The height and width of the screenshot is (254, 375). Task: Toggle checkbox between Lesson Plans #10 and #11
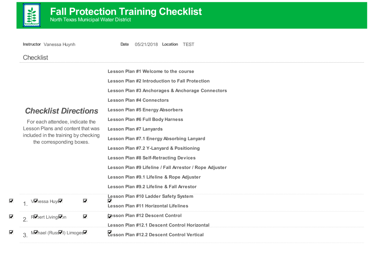pyautogui.click(x=109, y=201)
